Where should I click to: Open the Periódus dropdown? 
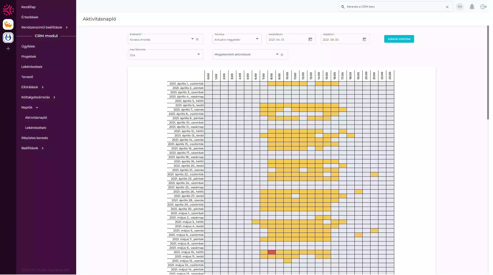pyautogui.click(x=257, y=39)
